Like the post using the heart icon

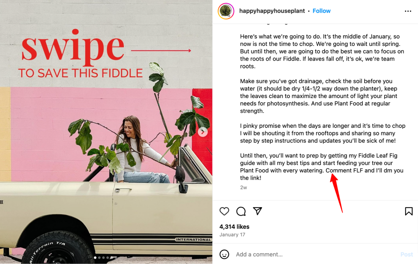coord(224,211)
